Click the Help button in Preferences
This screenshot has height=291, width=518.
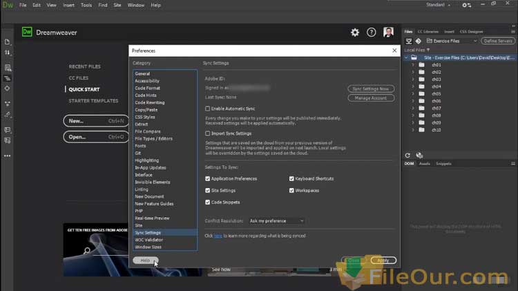[x=145, y=261]
